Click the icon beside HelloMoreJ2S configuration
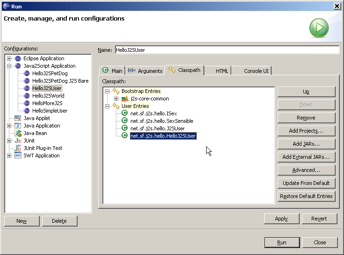This screenshot has height=255, width=344. pos(27,103)
